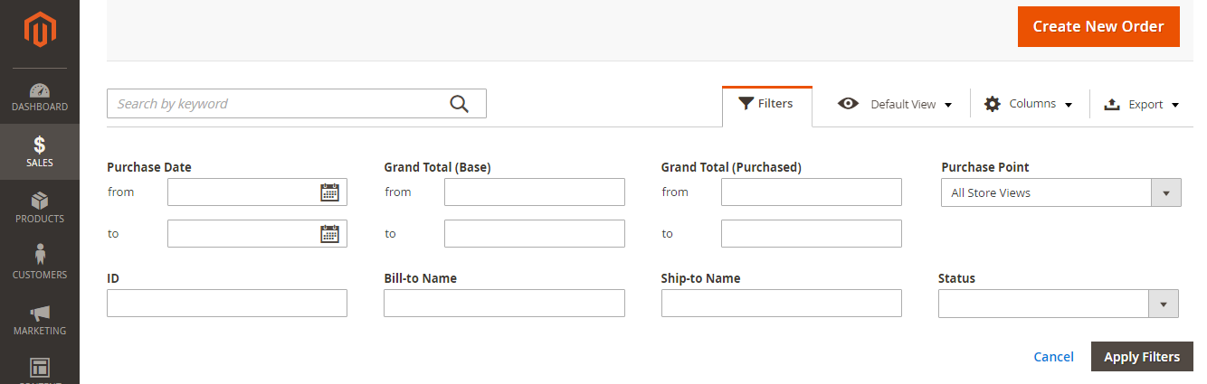Click the Ship-to Name label
1207x384 pixels.
pos(701,278)
